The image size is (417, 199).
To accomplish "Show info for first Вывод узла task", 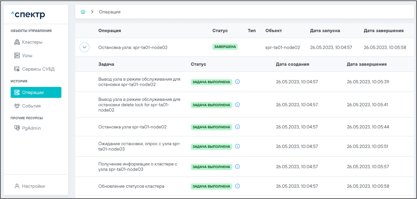I will tap(238, 82).
